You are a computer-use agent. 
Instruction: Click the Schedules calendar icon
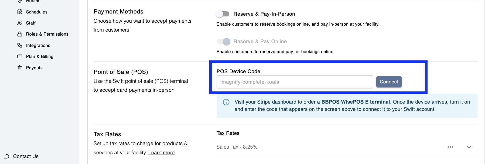click(x=20, y=12)
